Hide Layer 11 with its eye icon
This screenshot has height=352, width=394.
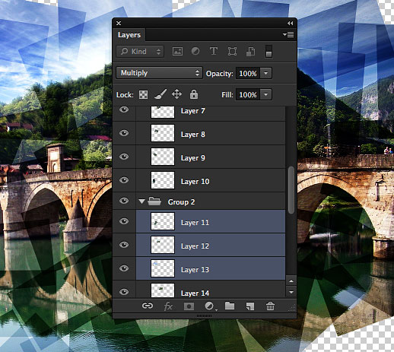[124, 221]
